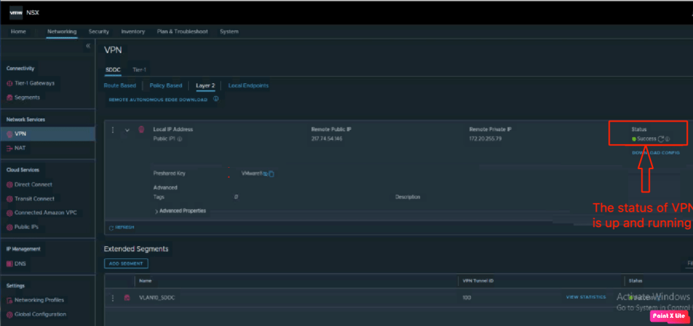This screenshot has height=326, width=693.
Task: Click the info icon beside Remote Autonomous Edge Download
Action: point(216,99)
